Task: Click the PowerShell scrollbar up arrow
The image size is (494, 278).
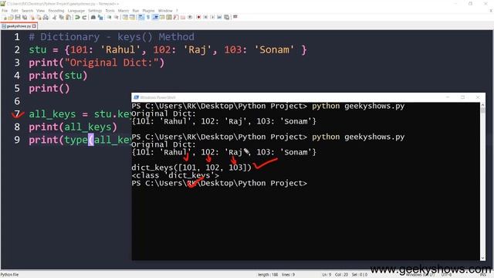Action: [x=482, y=105]
